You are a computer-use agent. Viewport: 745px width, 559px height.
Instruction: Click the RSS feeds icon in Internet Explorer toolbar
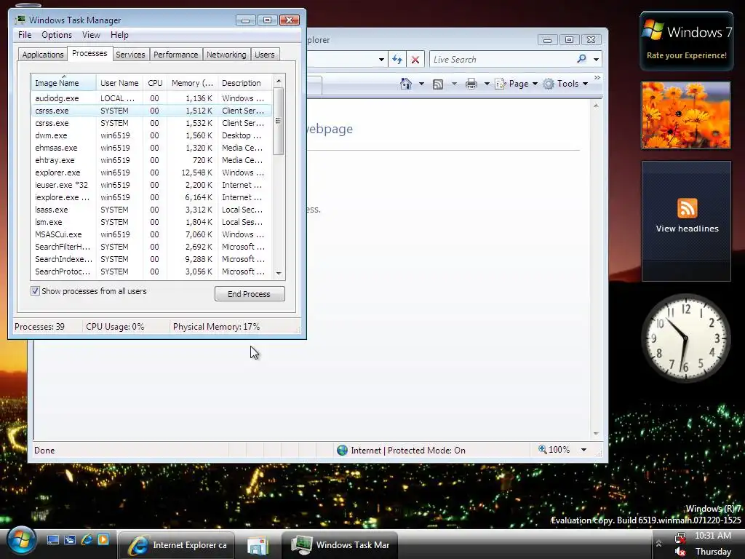click(x=437, y=84)
